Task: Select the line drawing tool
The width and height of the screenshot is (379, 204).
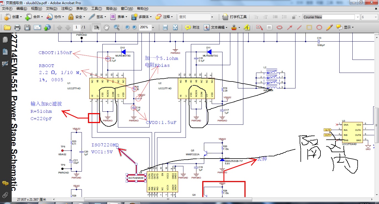Action: click(299, 27)
